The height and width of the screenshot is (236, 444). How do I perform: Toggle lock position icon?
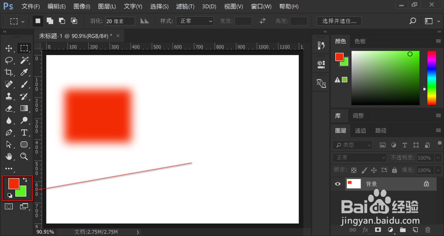(x=374, y=170)
